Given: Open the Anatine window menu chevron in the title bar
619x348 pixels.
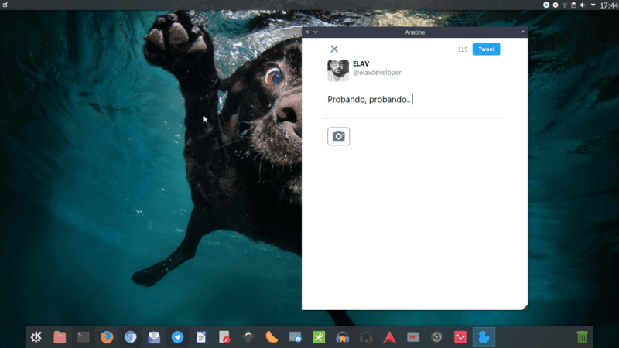Looking at the screenshot, I should point(316,32).
